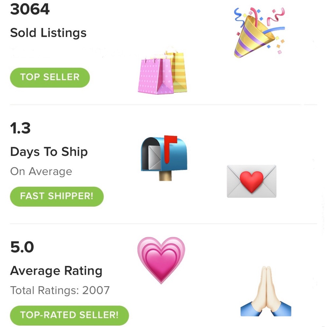Click the folded praying hands emoji
This screenshot has width=327, height=327.
tap(266, 291)
